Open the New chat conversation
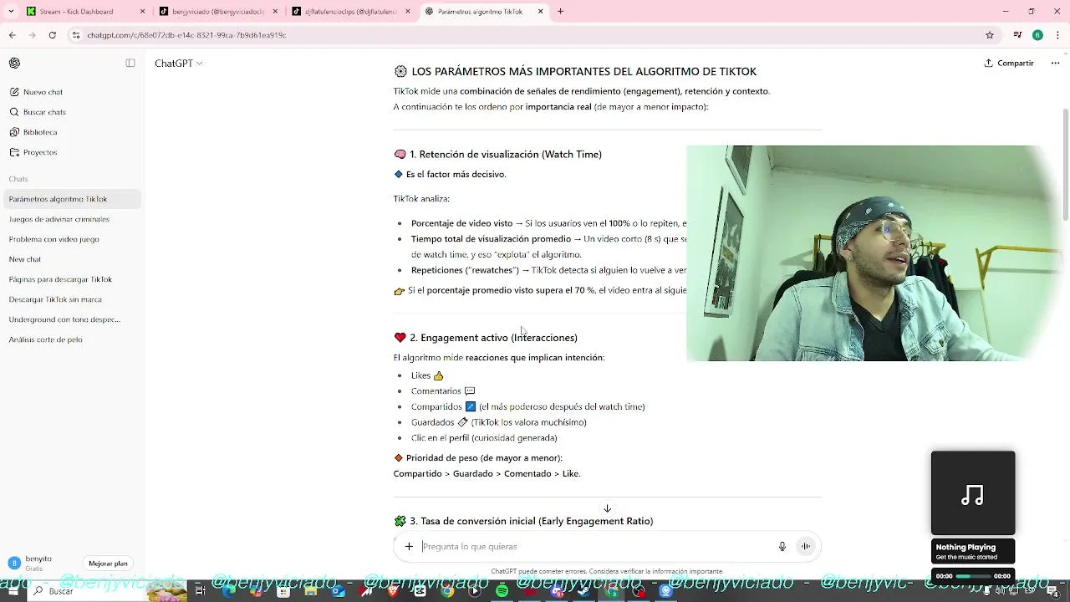1070x602 pixels. pos(25,259)
